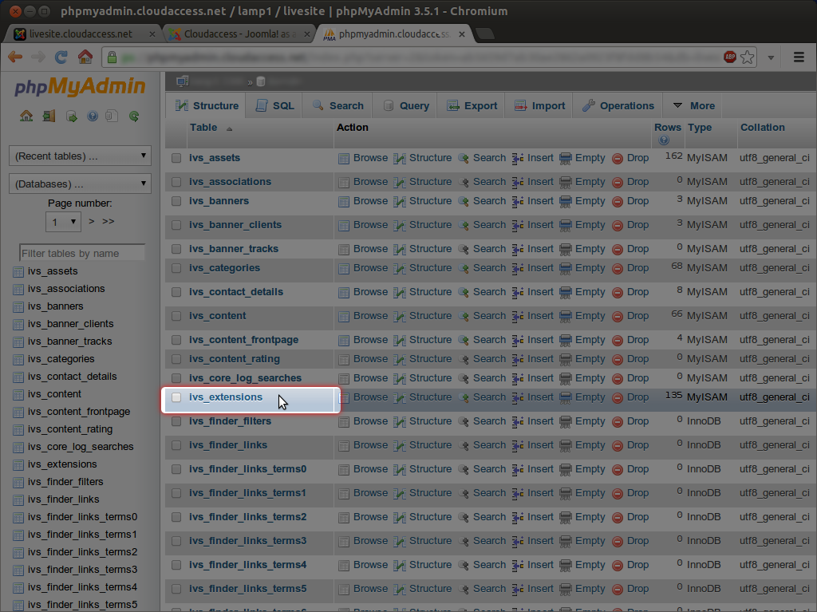Click the Empty icon for ivs_banners
Viewport: 817px width, 612px height.
coord(566,202)
